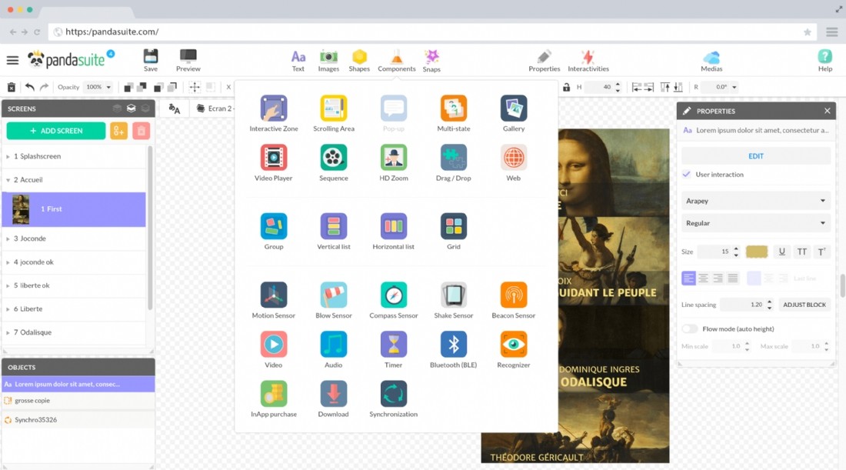Set text alignment to center
Screen dimensions: 846x470
pos(703,278)
